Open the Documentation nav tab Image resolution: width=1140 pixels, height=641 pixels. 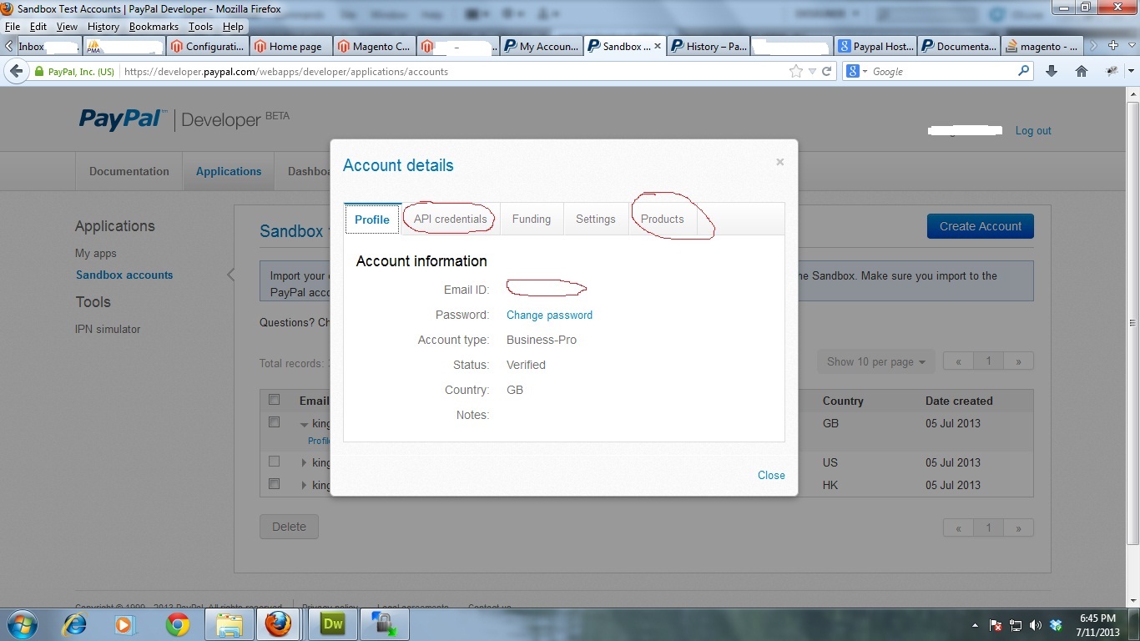tap(129, 171)
